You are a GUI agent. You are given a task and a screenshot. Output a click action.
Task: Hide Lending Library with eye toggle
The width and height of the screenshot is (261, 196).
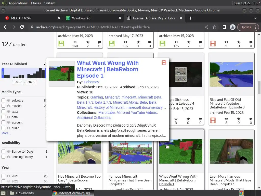click(8, 157)
